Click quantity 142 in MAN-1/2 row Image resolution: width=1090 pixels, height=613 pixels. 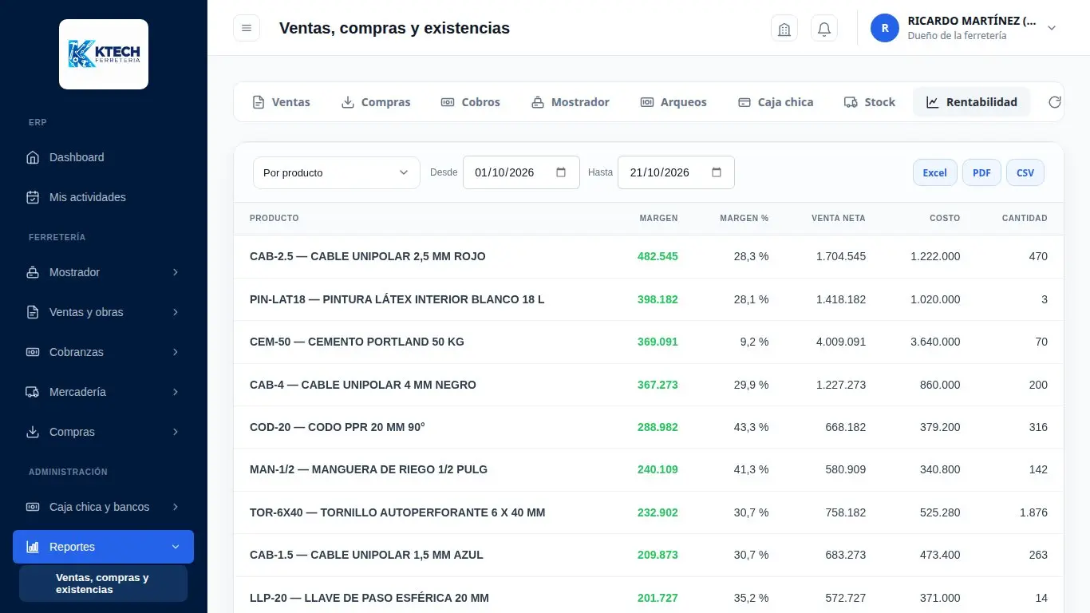1038,469
